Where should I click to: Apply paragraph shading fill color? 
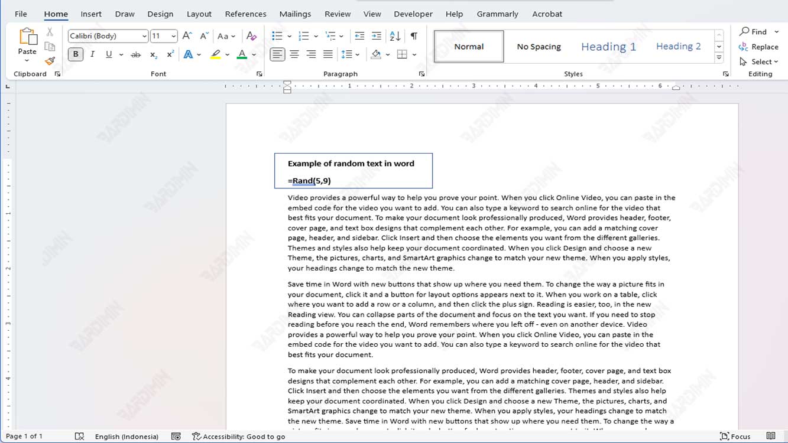376,54
